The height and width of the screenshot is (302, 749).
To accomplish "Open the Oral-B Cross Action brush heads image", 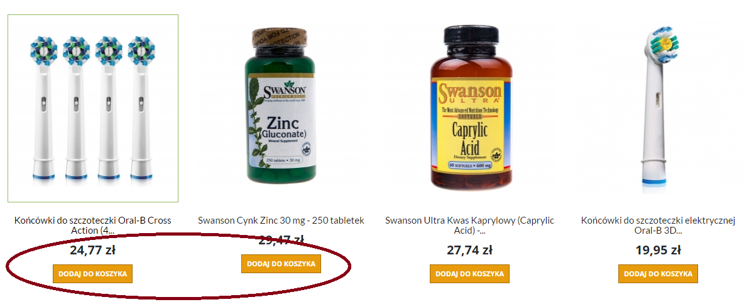I will pyautogui.click(x=93, y=108).
